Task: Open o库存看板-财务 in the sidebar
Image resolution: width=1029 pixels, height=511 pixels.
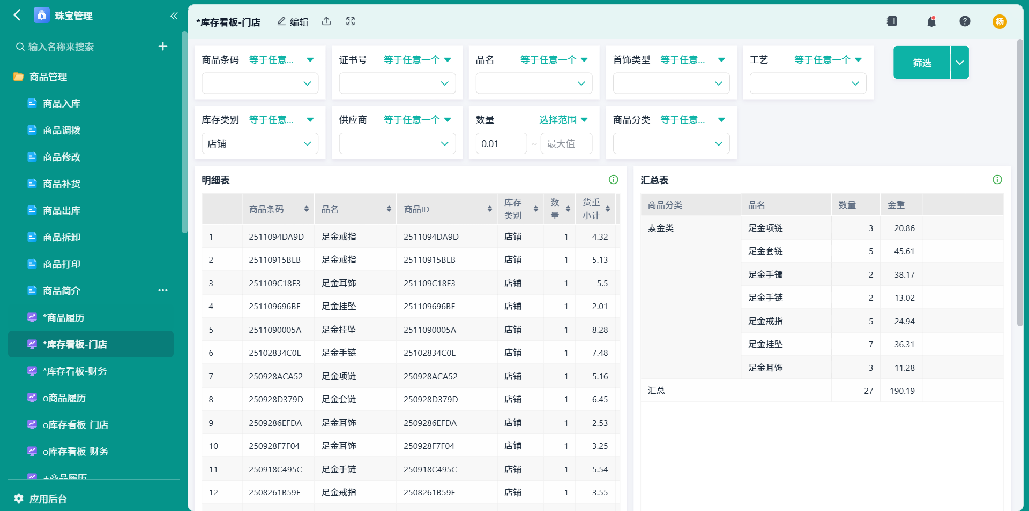Action: pos(91,451)
